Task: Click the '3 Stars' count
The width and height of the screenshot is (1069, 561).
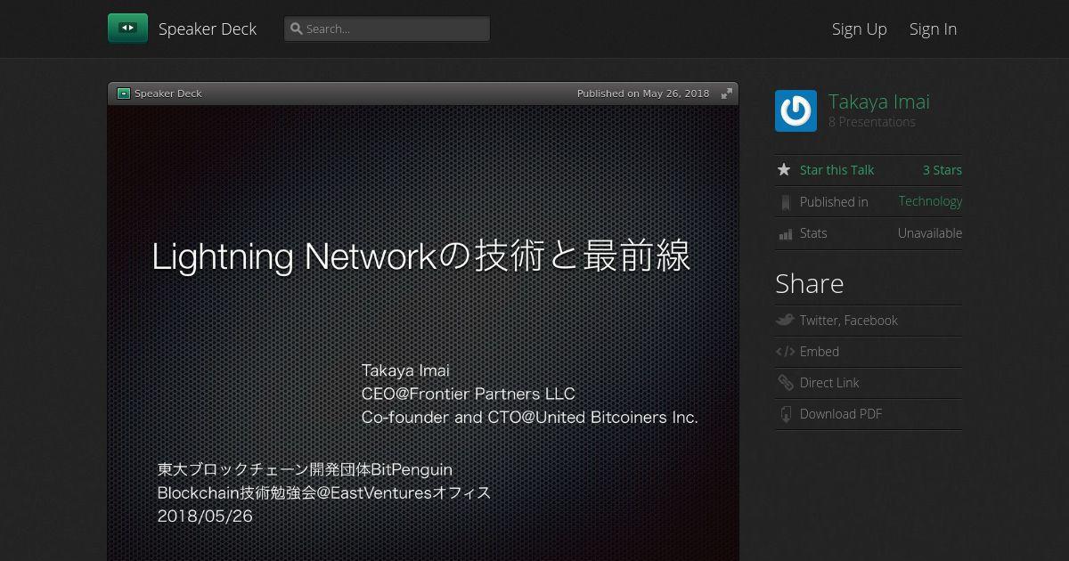Action: coord(943,170)
